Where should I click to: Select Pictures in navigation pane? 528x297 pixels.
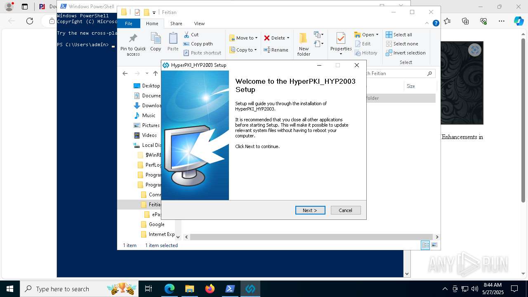[x=147, y=125]
